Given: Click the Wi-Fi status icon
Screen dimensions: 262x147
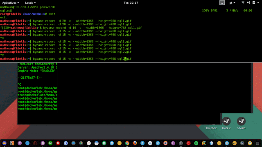Looking at the screenshot, I should click(x=243, y=2).
